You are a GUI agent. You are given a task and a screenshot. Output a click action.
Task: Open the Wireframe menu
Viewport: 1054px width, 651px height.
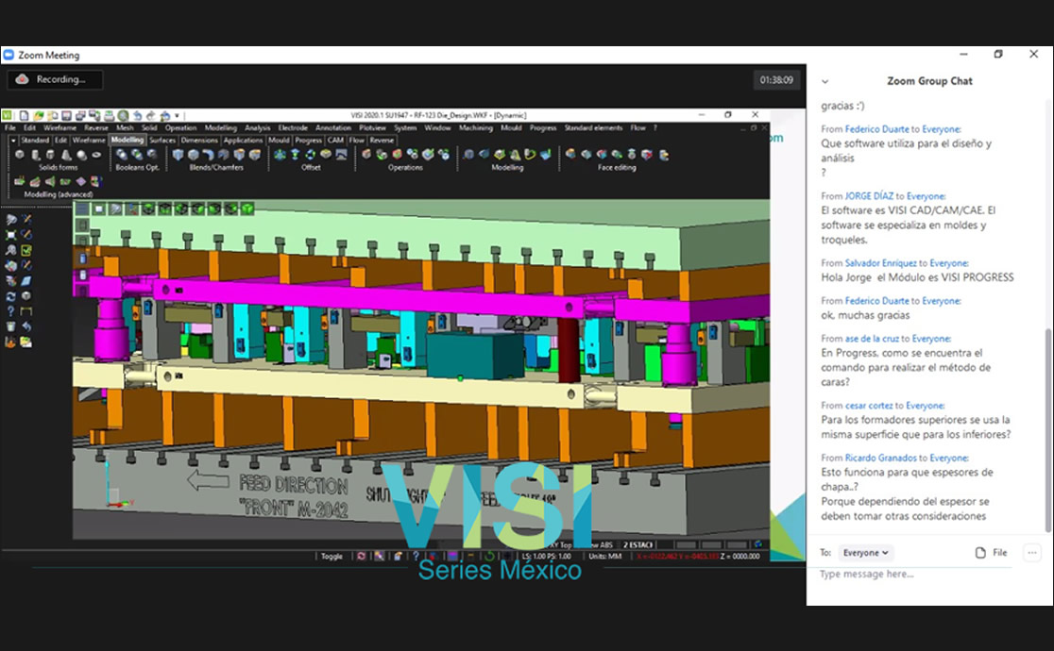point(59,127)
